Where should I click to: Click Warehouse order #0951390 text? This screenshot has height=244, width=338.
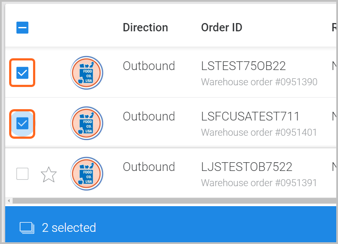[259, 82]
